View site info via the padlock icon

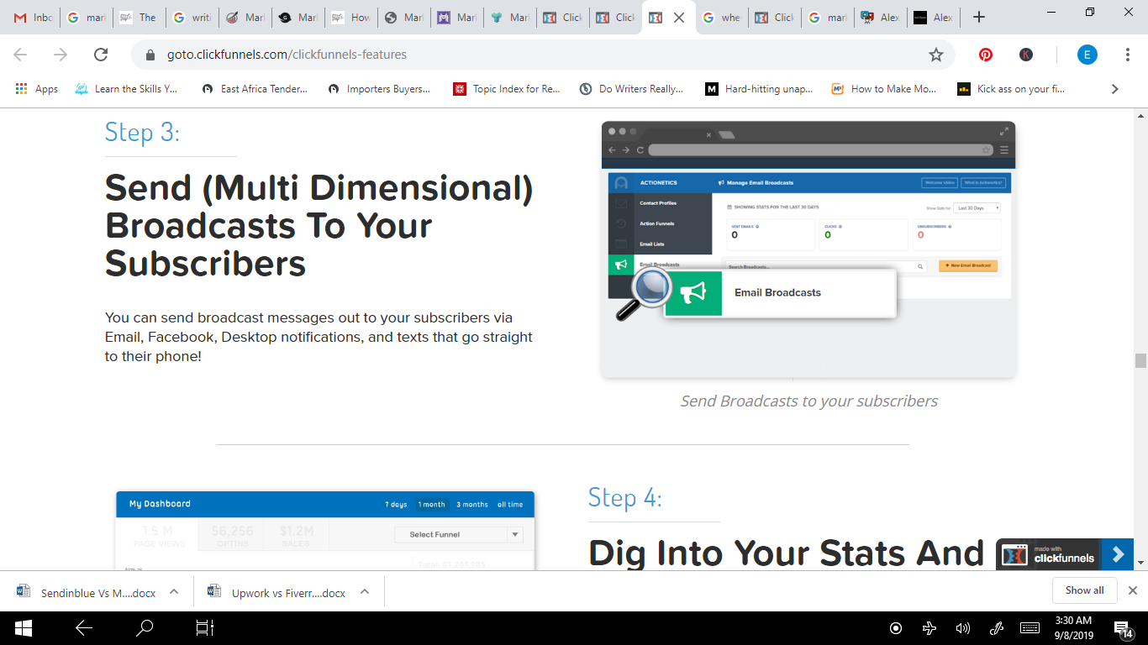[x=151, y=55]
